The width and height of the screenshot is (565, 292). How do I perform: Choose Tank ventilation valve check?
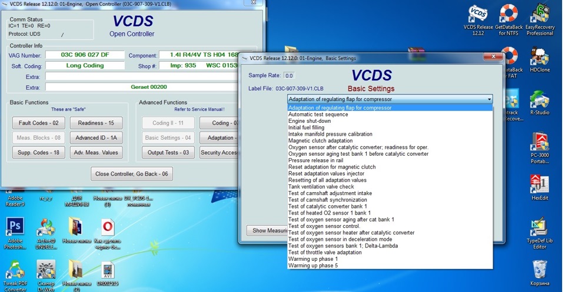pos(390,187)
